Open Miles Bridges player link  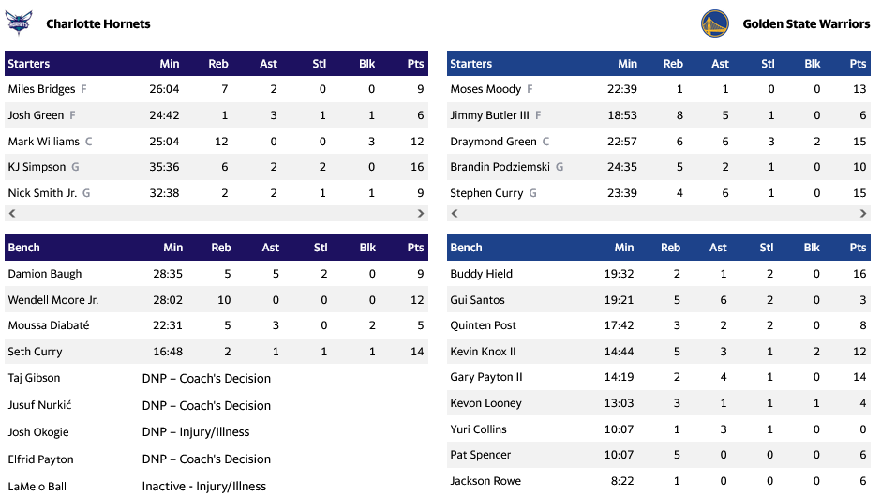pyautogui.click(x=42, y=89)
